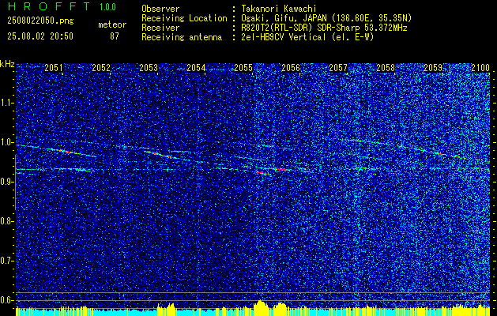The image size is (497, 316).
Task: Click the red echo trace after 2051
Action: [x=65, y=151]
